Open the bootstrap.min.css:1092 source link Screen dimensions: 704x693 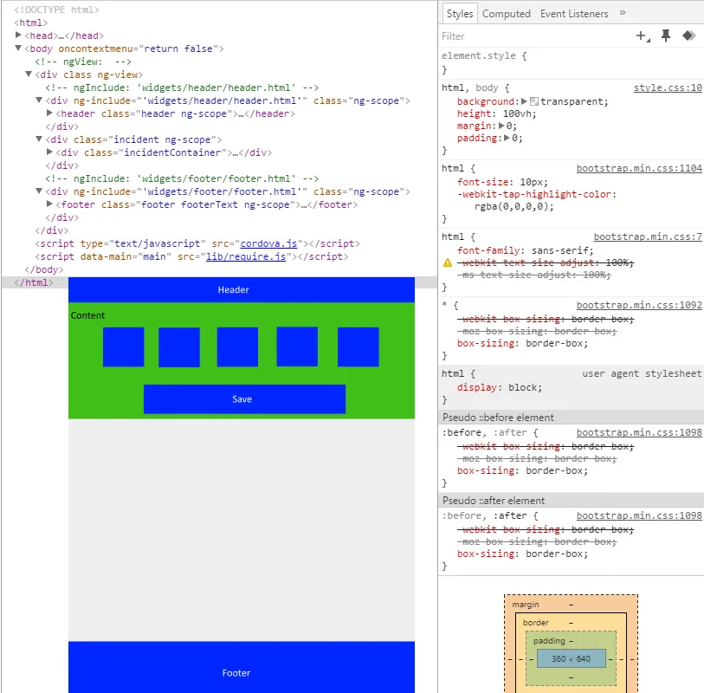pyautogui.click(x=639, y=306)
